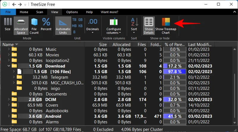Expand the DCIM folder
The height and width of the screenshot is (132, 238).
9,99
